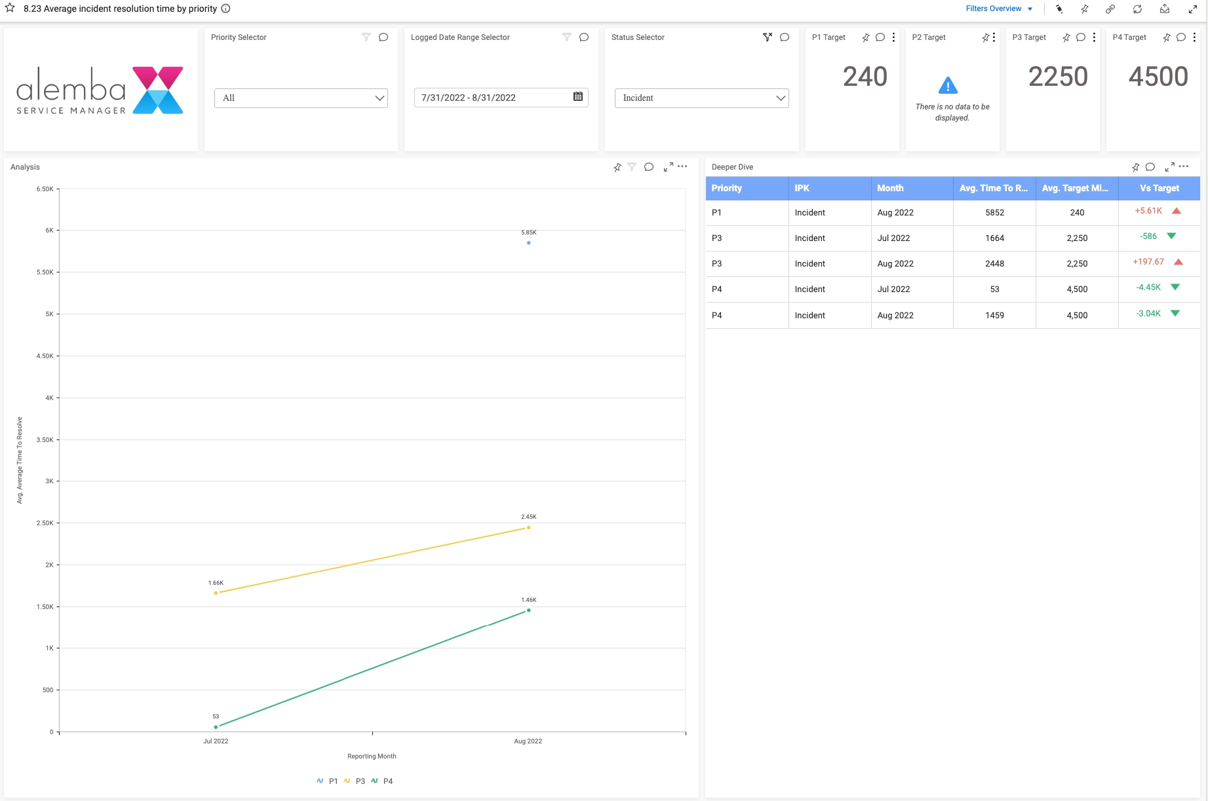Click the export/share icon in top toolbar
Screen dimensions: 1208x801
coord(1165,9)
